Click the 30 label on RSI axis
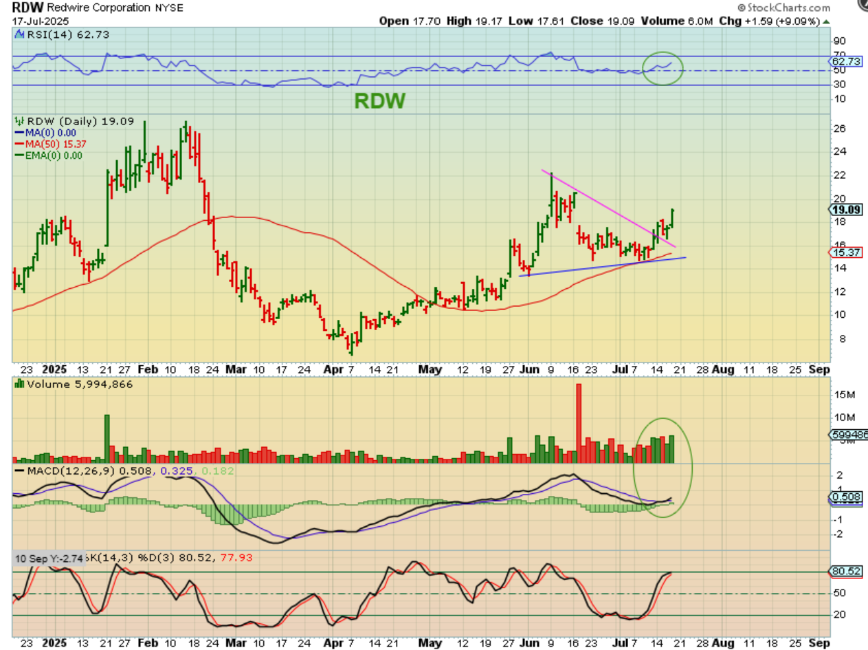 tap(839, 85)
